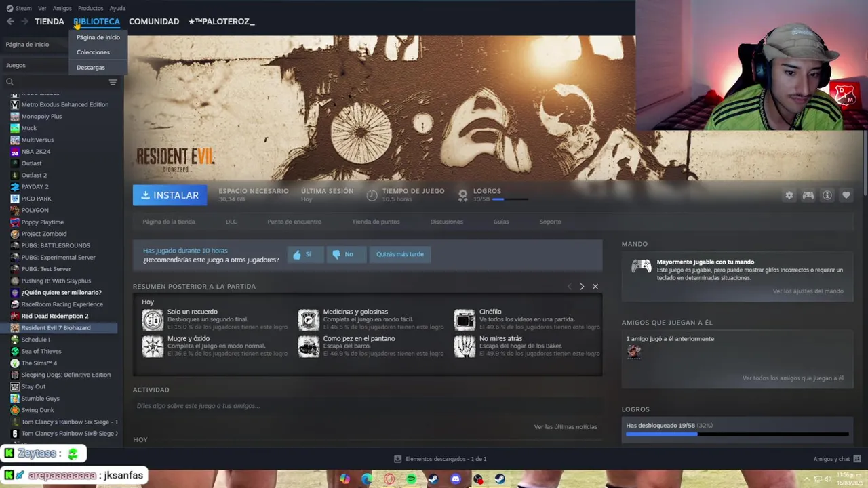Open friend avatar who played previously
The width and height of the screenshot is (868, 488).
click(x=633, y=351)
